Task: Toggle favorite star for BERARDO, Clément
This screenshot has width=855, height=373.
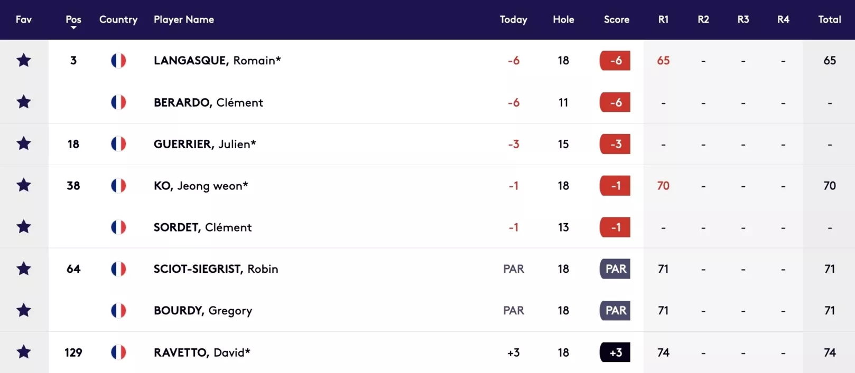Action: (x=24, y=102)
